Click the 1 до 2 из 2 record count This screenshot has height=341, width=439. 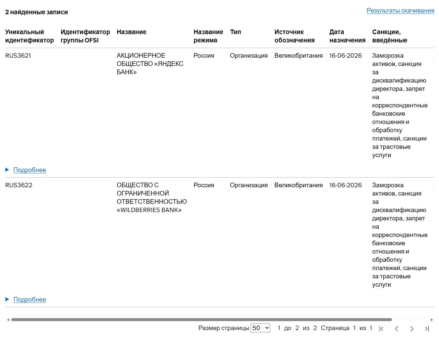[x=297, y=328]
